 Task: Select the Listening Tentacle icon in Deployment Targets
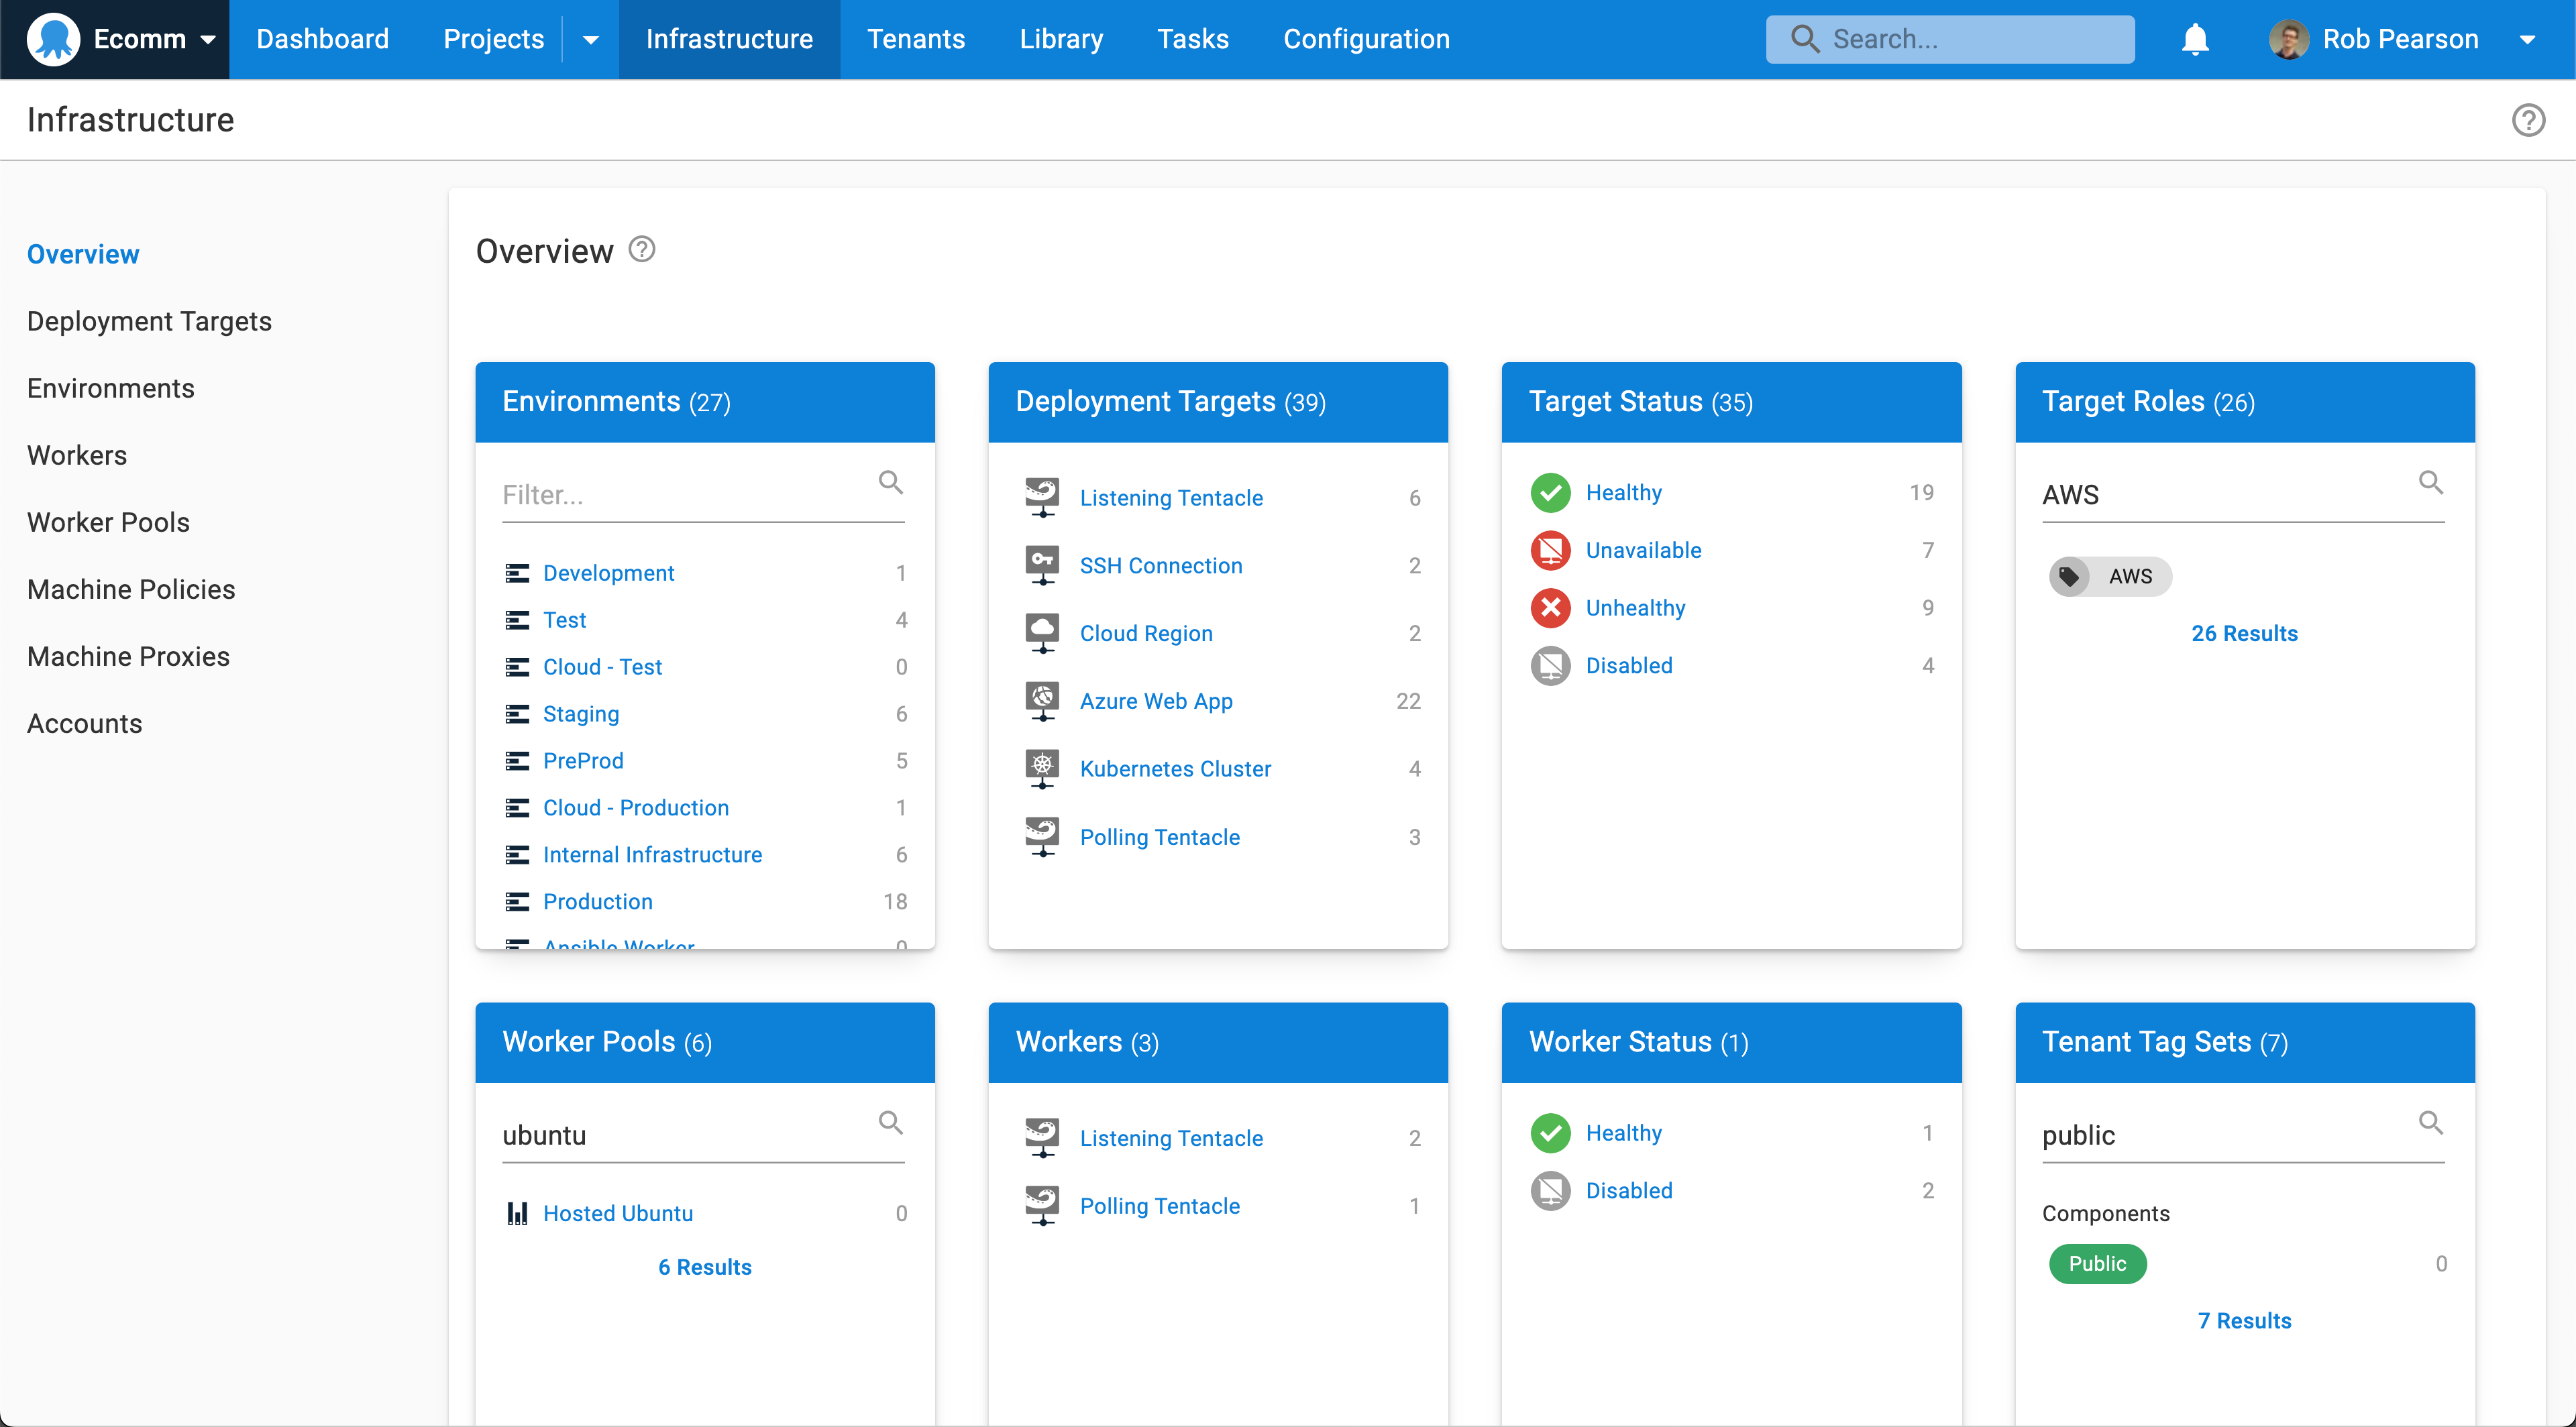pos(1042,497)
